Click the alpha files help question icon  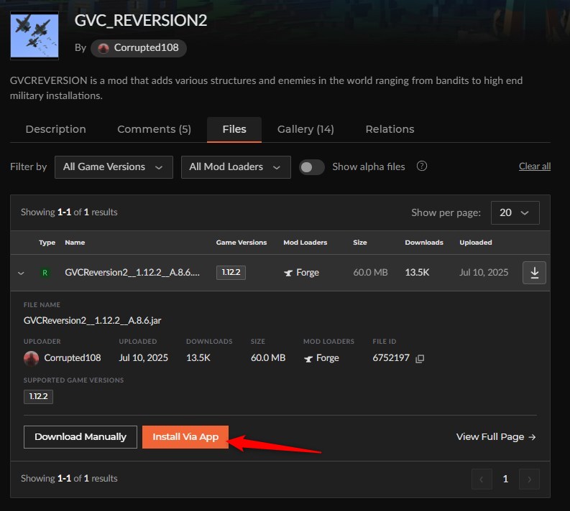tap(422, 167)
